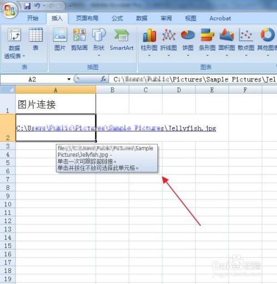Insert a scatter chart (散点图)

pos(246,42)
